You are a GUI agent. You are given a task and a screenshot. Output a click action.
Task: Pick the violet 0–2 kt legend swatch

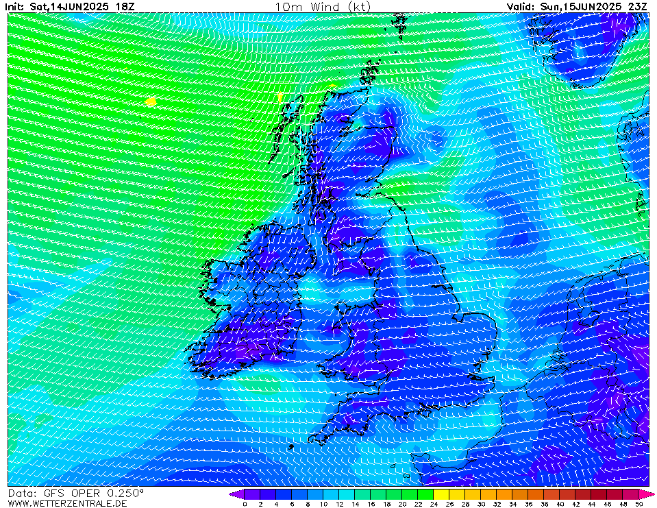tap(252, 494)
